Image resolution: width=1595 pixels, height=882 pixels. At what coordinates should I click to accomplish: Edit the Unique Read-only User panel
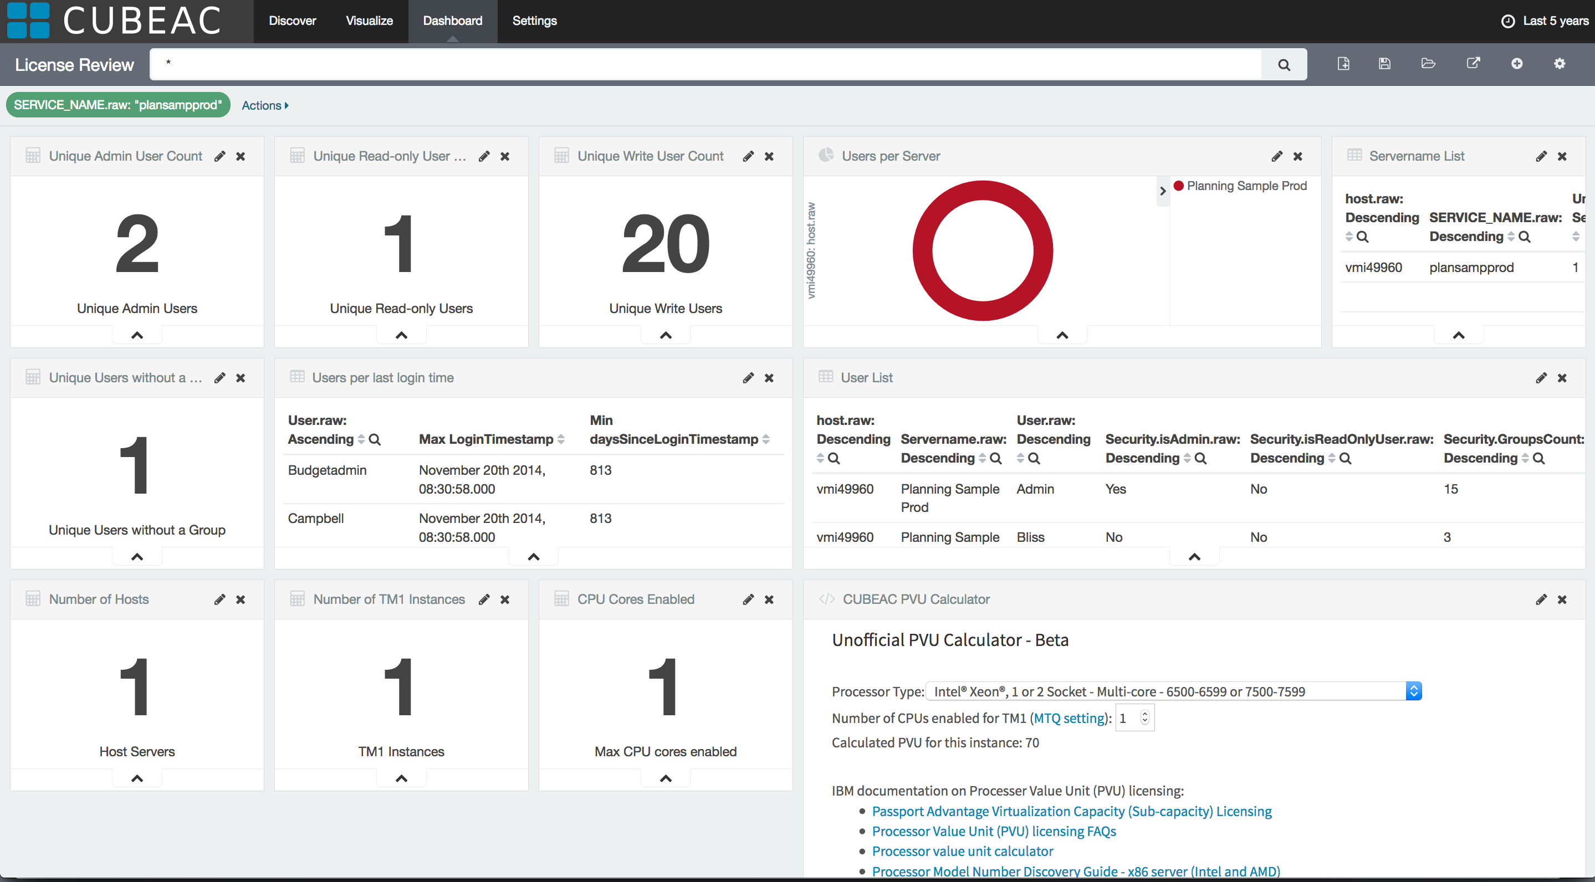(484, 157)
